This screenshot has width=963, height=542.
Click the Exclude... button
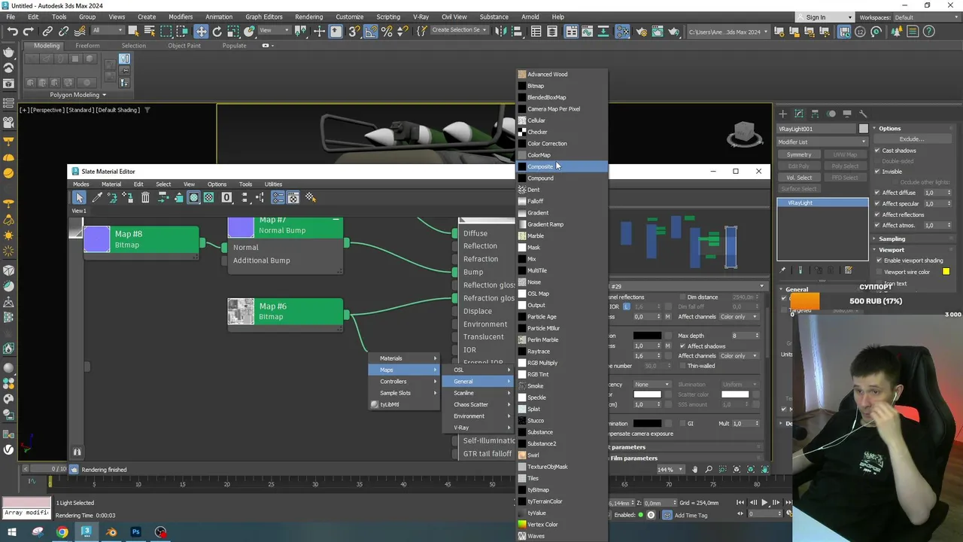[x=911, y=139]
